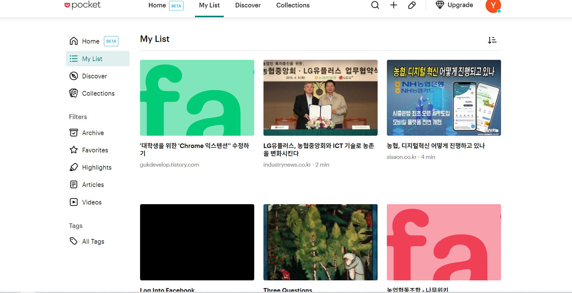This screenshot has width=572, height=293.
Task: Open the LG U+ agreement photo thumbnail
Action: (321, 98)
